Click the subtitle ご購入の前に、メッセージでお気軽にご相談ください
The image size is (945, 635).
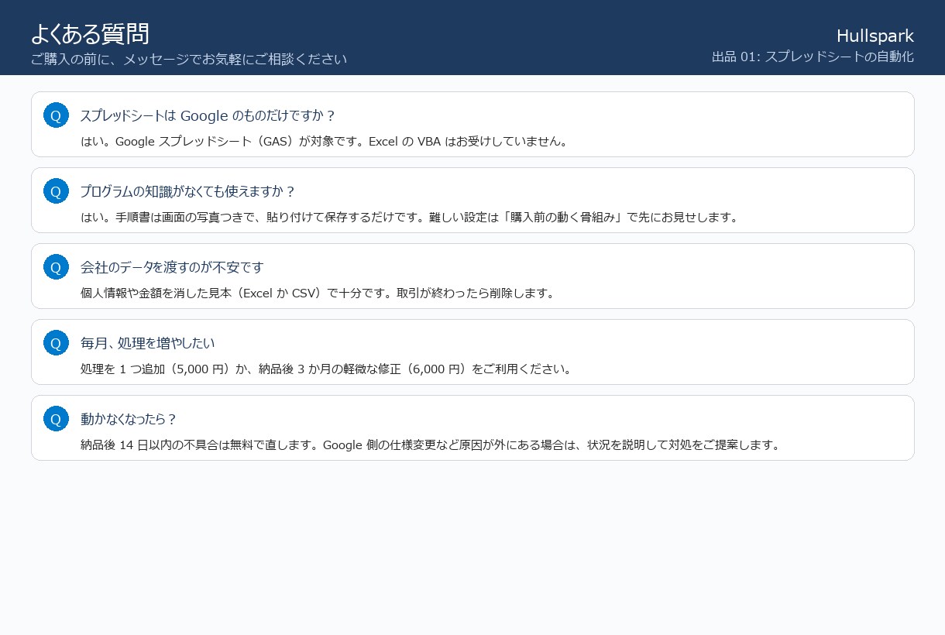(189, 59)
